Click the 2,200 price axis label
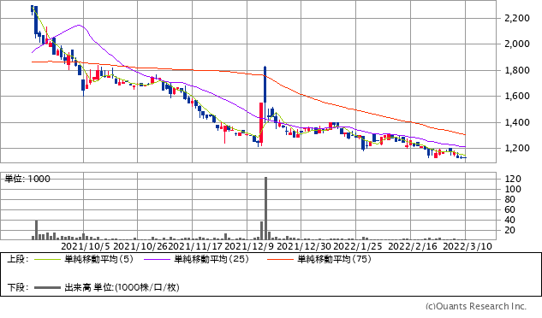 tap(517, 18)
